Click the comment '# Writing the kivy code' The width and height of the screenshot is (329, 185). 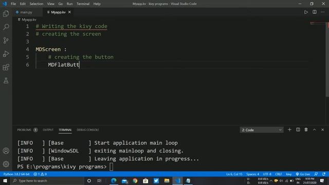tap(71, 26)
